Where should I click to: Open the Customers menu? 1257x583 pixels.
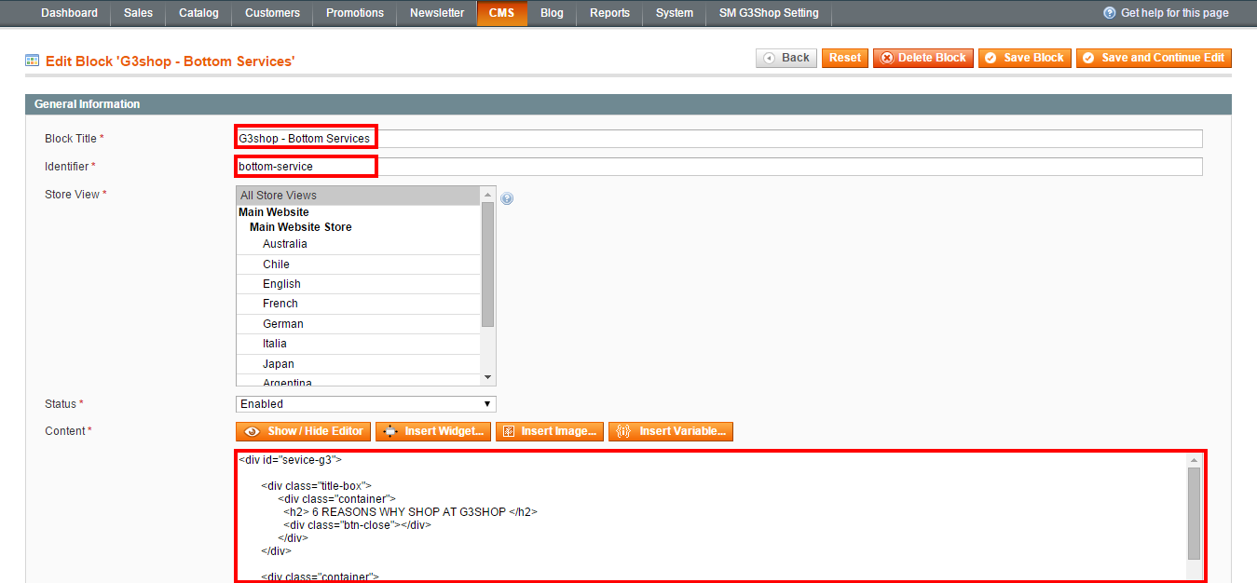click(x=272, y=13)
